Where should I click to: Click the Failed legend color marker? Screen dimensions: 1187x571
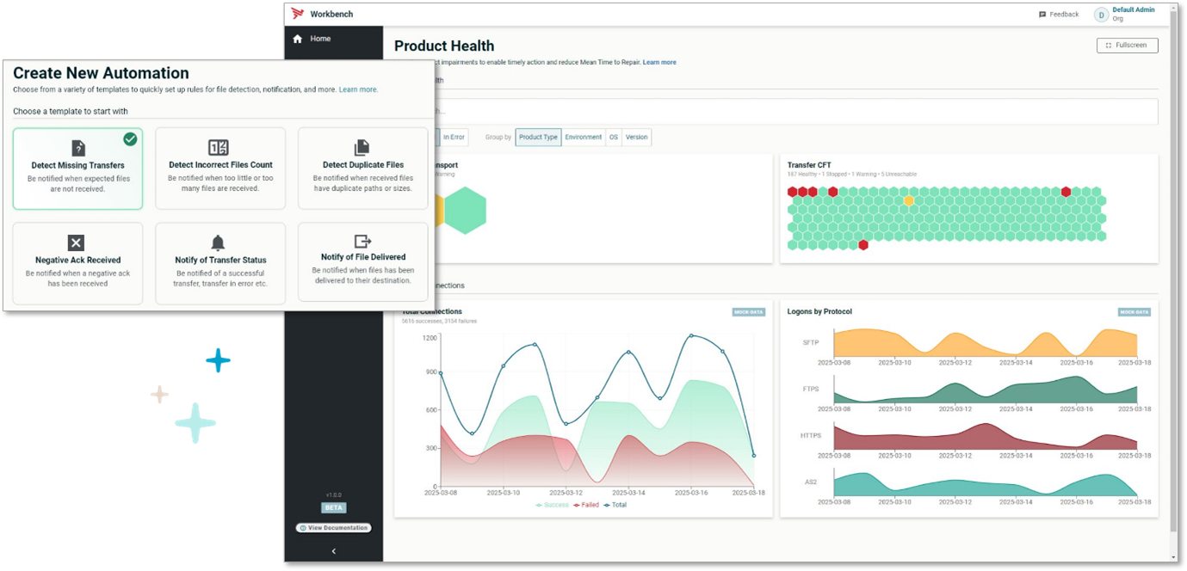[577, 505]
